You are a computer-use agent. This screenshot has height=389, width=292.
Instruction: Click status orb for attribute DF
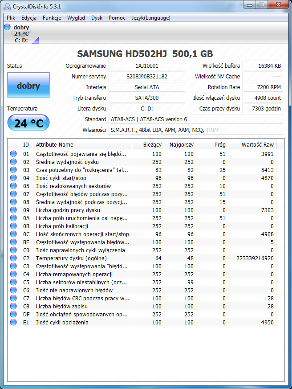point(13,314)
